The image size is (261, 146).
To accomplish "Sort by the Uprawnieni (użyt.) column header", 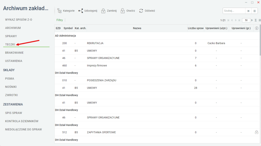I will 216,28.
